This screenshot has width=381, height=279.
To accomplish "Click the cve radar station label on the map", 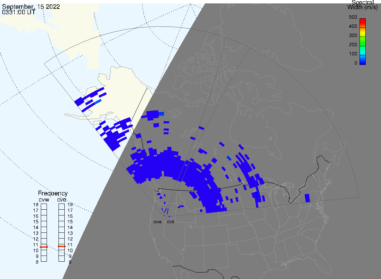I will (170, 222).
